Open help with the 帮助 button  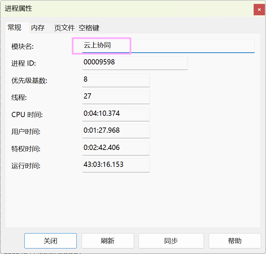pos(235,241)
